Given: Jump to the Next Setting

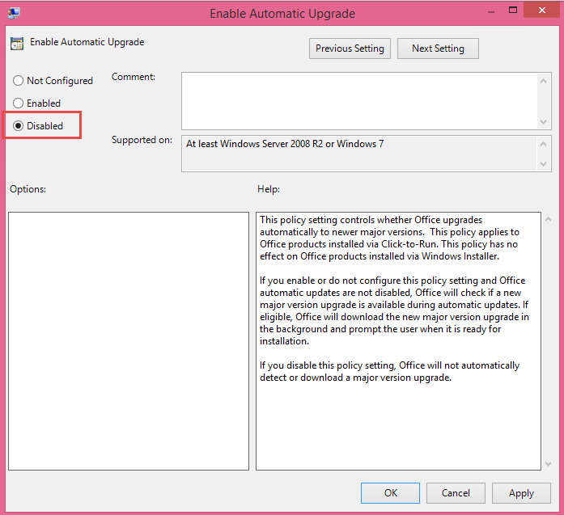Looking at the screenshot, I should pos(438,49).
